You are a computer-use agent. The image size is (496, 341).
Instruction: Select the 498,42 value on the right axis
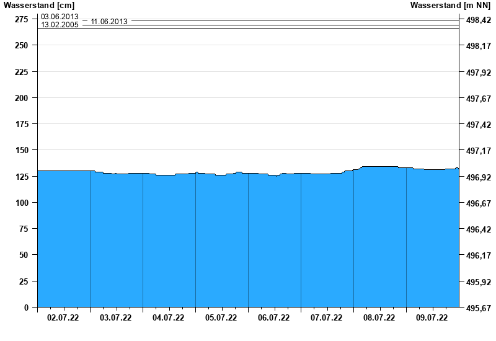(477, 20)
